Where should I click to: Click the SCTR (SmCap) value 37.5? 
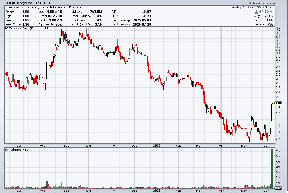coord(98,24)
